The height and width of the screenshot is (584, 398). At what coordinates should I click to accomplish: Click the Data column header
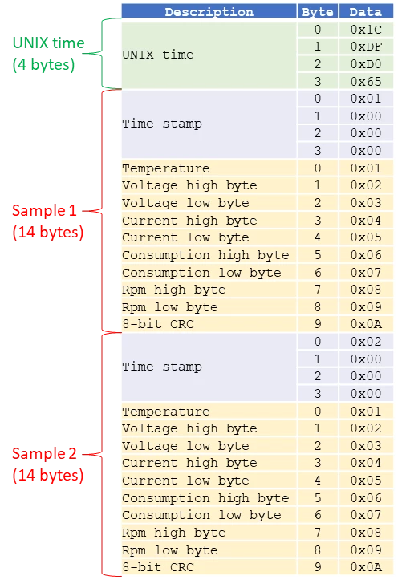(366, 11)
